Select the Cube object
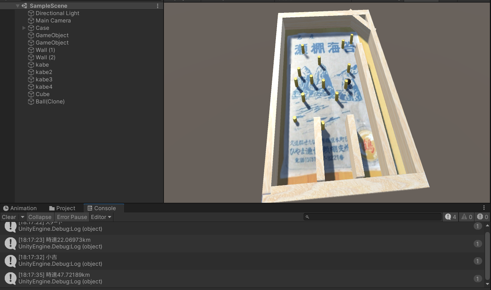 43,94
